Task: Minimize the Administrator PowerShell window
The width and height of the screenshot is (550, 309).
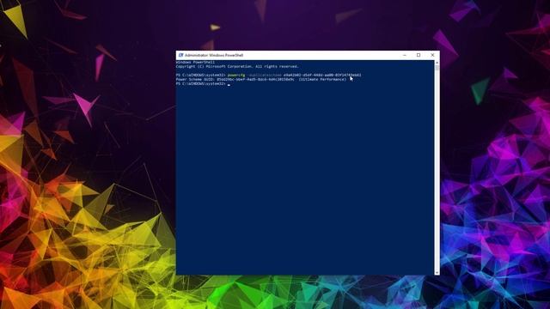Action: click(x=405, y=55)
